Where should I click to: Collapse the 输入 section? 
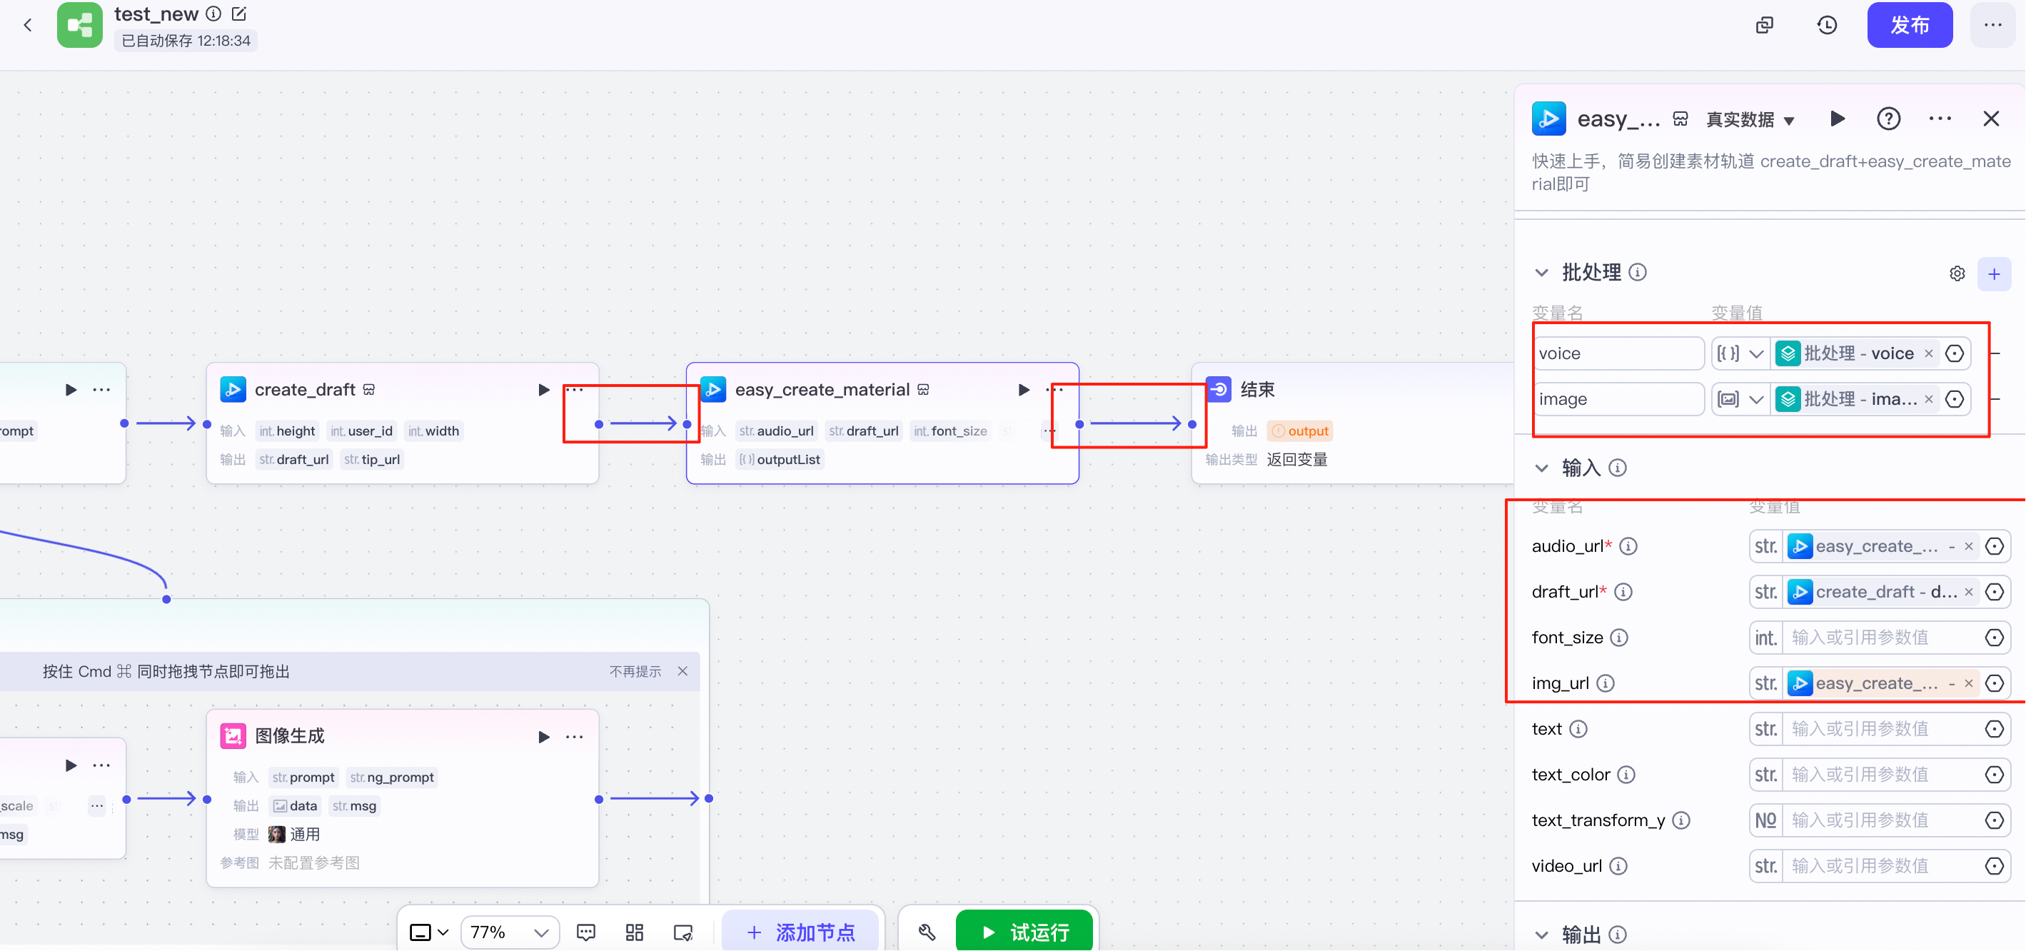pyautogui.click(x=1541, y=467)
